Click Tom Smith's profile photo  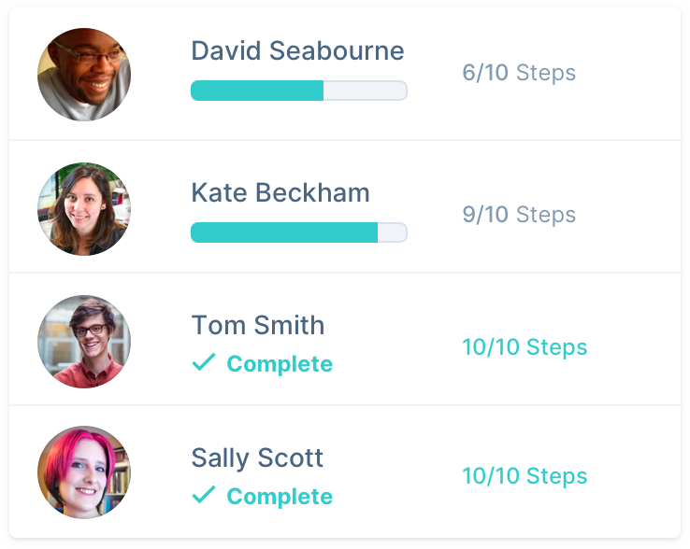pyautogui.click(x=84, y=342)
